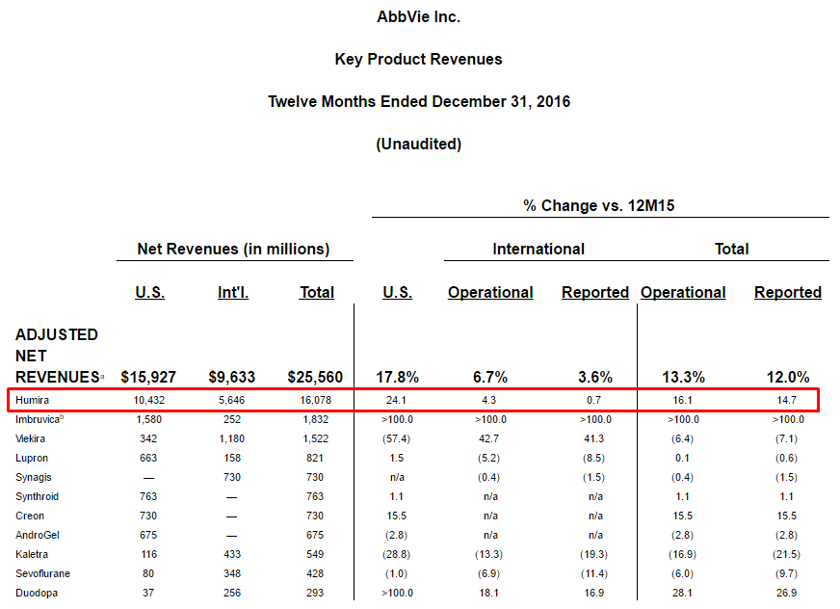Select the Synagis row label
Image resolution: width=840 pixels, height=609 pixels.
tap(34, 477)
